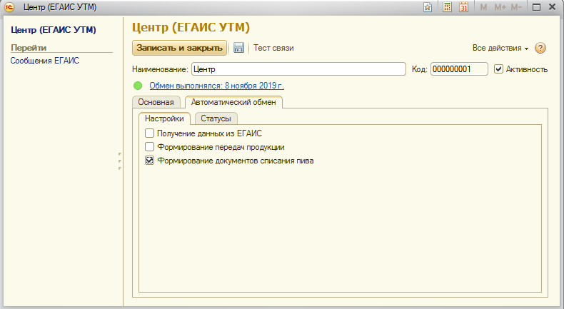Select the Автоматический обмен tab
The image size is (564, 309).
[x=233, y=102]
